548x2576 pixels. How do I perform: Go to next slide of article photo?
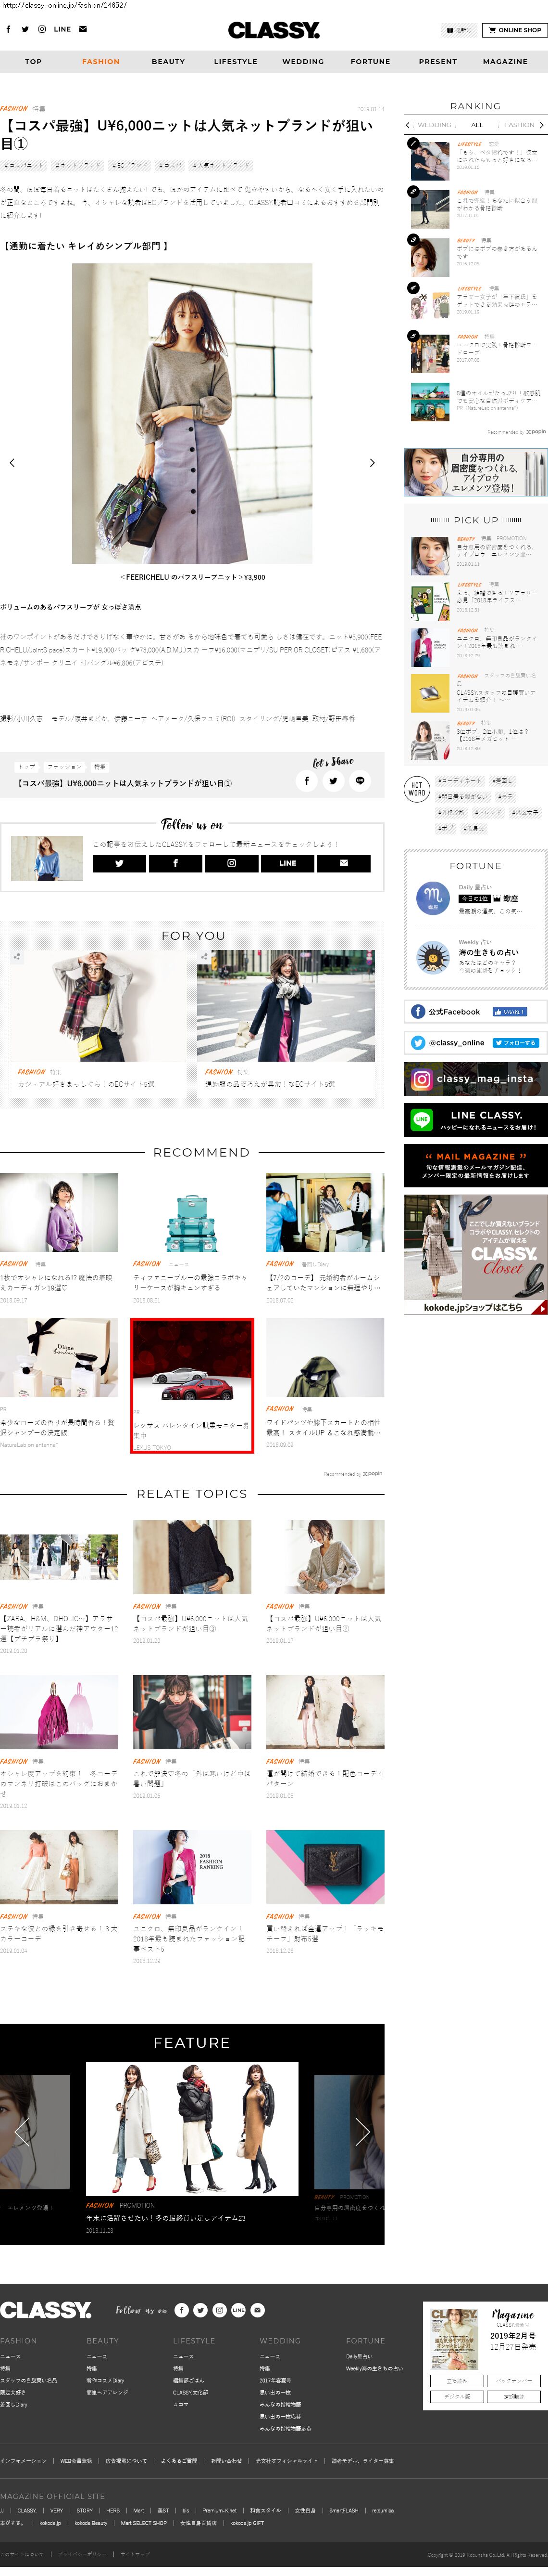pyautogui.click(x=373, y=463)
